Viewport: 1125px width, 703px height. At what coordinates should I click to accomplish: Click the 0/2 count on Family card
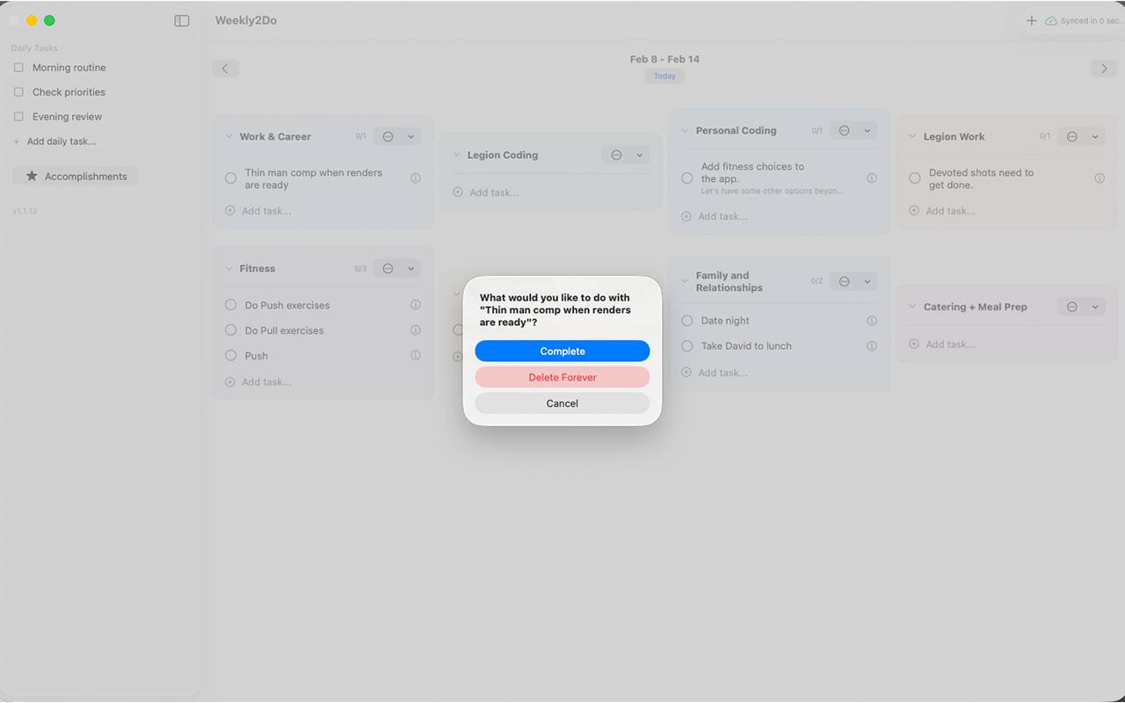pos(817,281)
